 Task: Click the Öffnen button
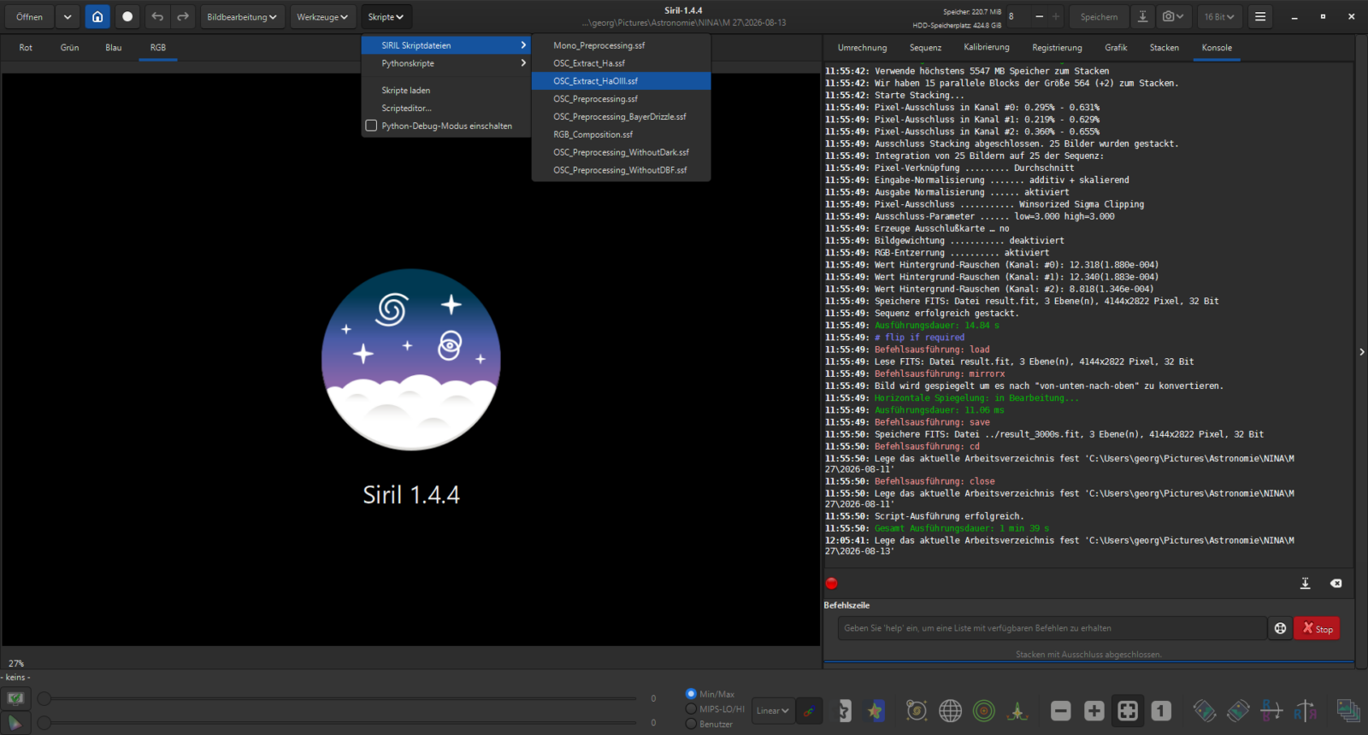29,17
